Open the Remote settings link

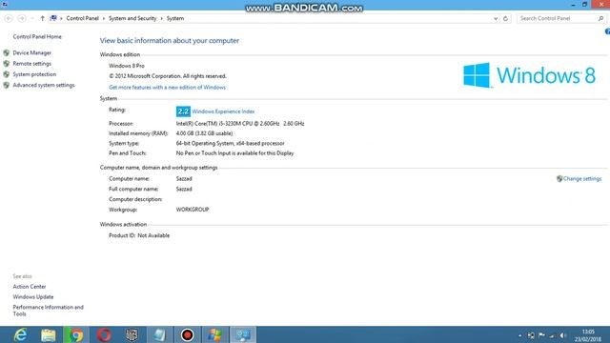tap(31, 64)
